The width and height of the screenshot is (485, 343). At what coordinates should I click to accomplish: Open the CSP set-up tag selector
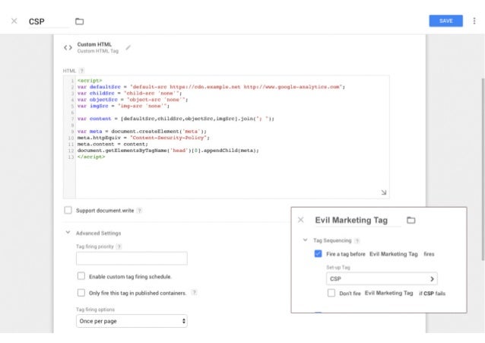(x=382, y=278)
